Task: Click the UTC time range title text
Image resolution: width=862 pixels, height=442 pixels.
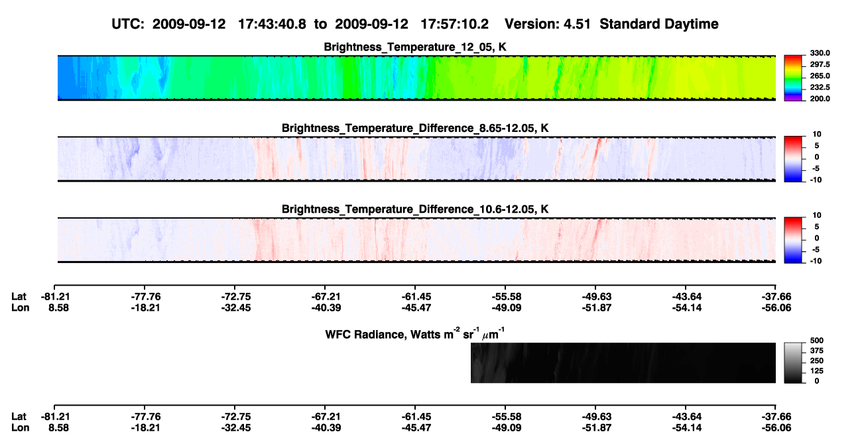Action: click(302, 25)
